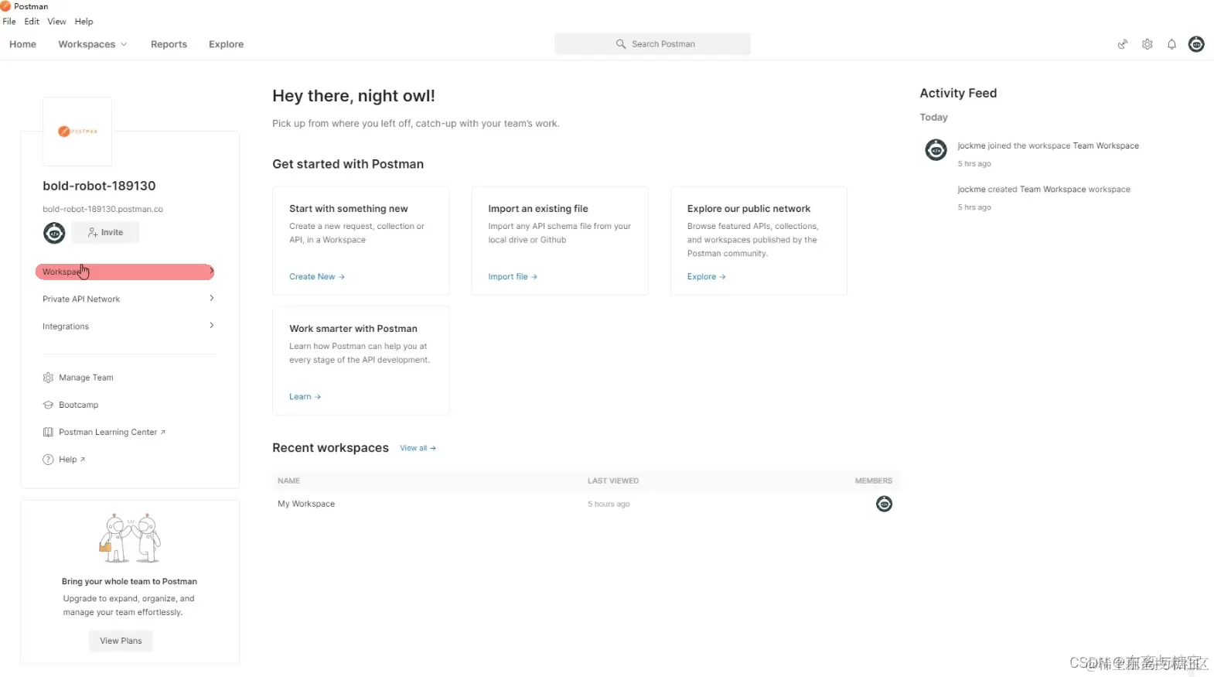
Task: Open the Edit menu
Action: 32,22
